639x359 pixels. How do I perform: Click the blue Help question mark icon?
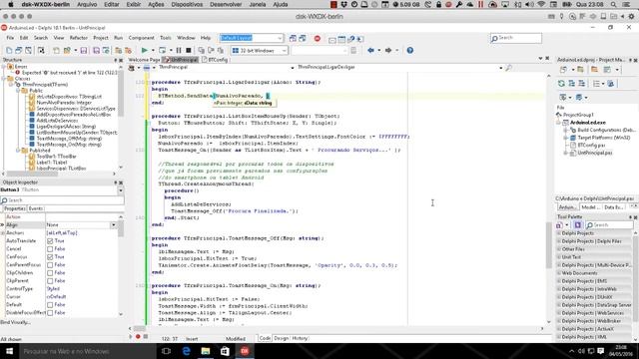click(410, 51)
